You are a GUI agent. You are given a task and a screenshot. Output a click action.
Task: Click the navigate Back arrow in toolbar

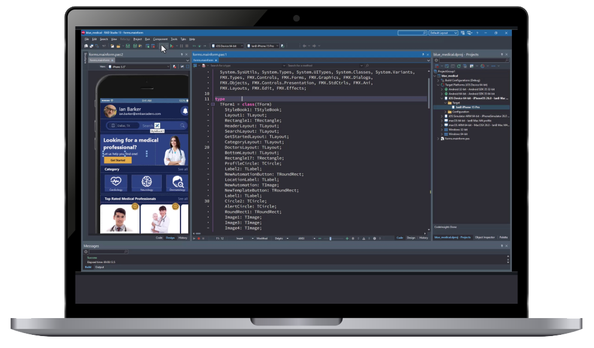(x=304, y=45)
